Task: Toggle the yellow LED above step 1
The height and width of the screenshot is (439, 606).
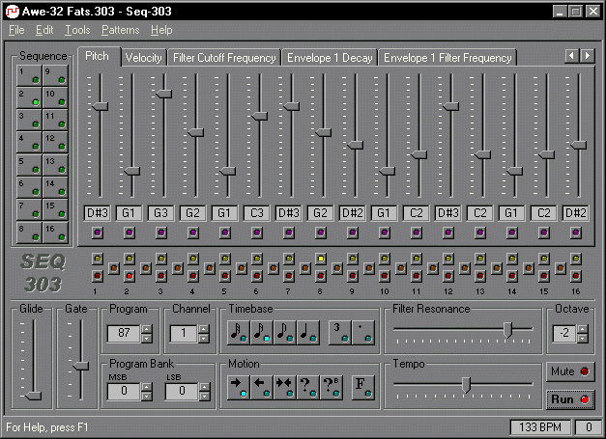Action: point(98,259)
